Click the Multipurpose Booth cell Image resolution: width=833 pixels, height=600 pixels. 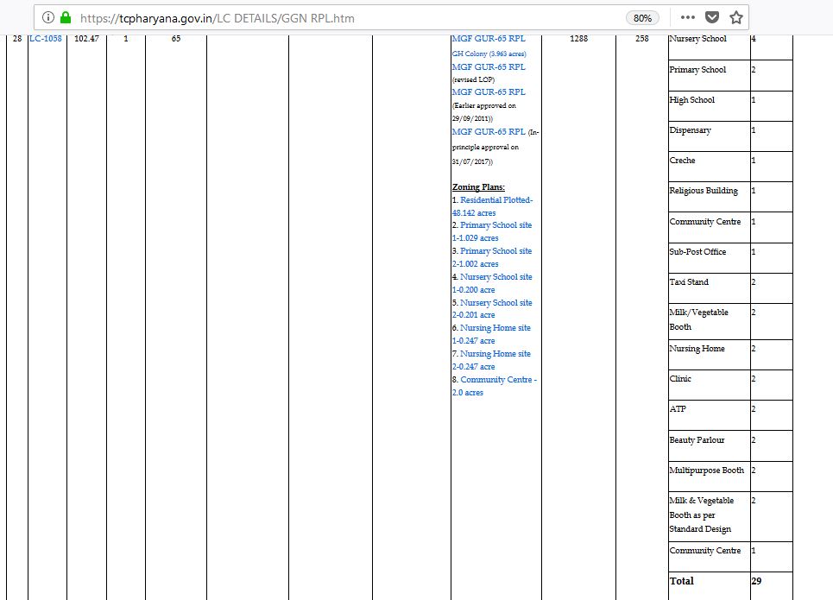point(709,477)
